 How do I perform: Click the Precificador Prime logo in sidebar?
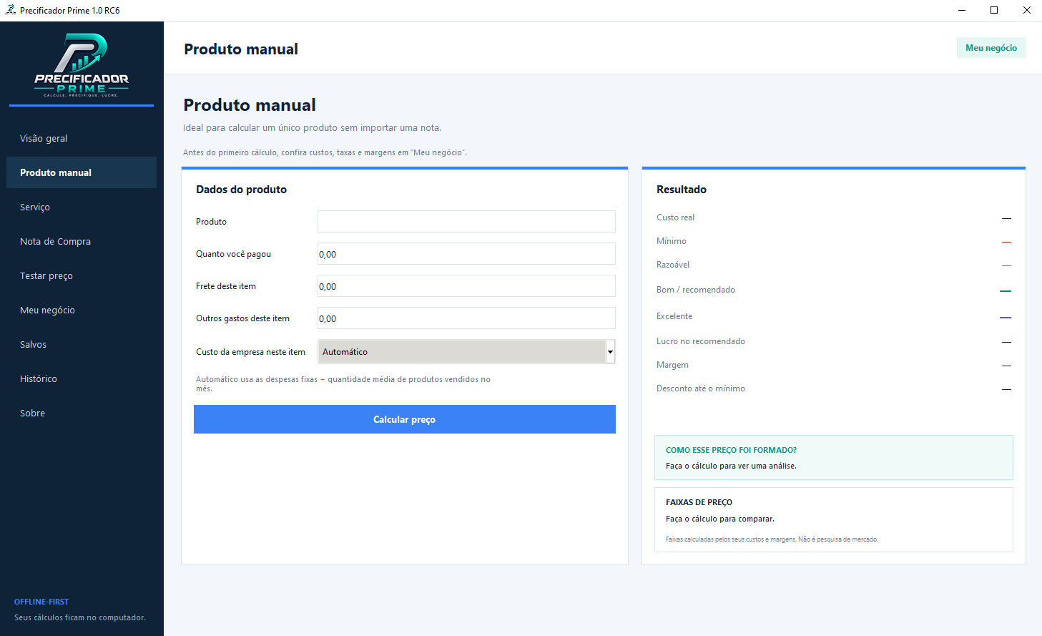point(82,65)
